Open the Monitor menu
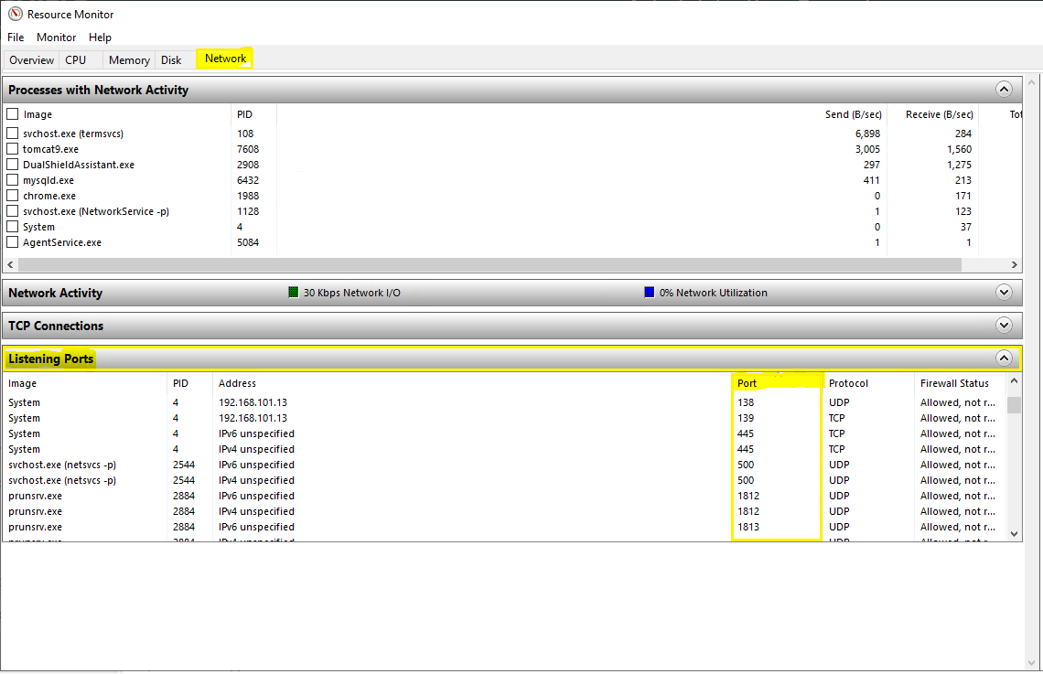 click(56, 37)
